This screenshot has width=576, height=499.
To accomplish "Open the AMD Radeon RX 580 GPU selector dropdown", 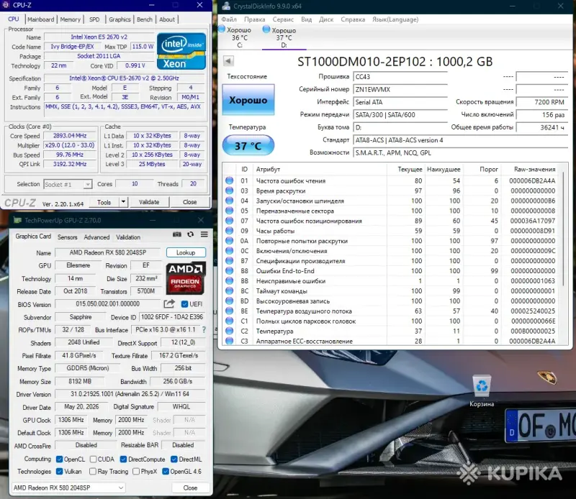I will pos(69,487).
